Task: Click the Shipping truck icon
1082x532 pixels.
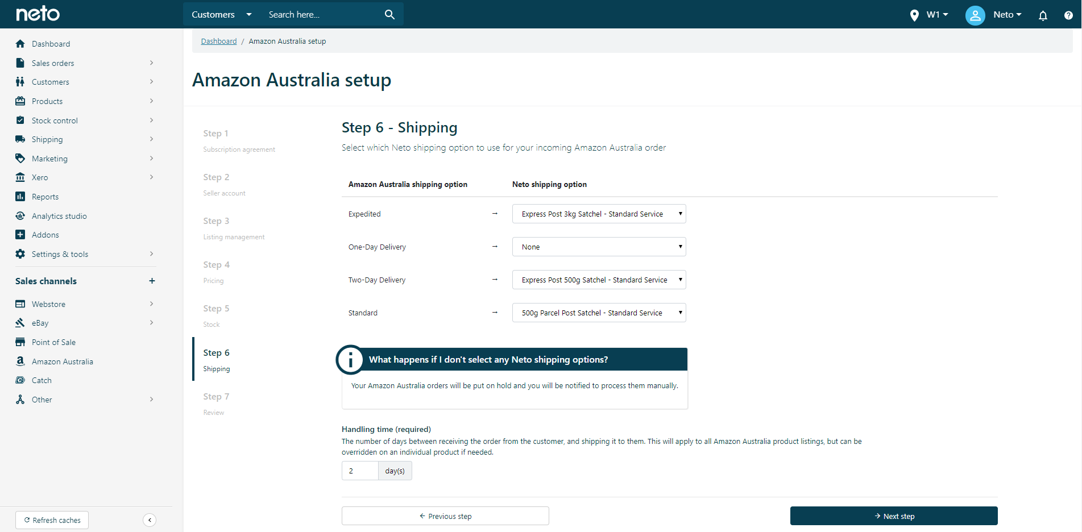Action: coord(20,139)
